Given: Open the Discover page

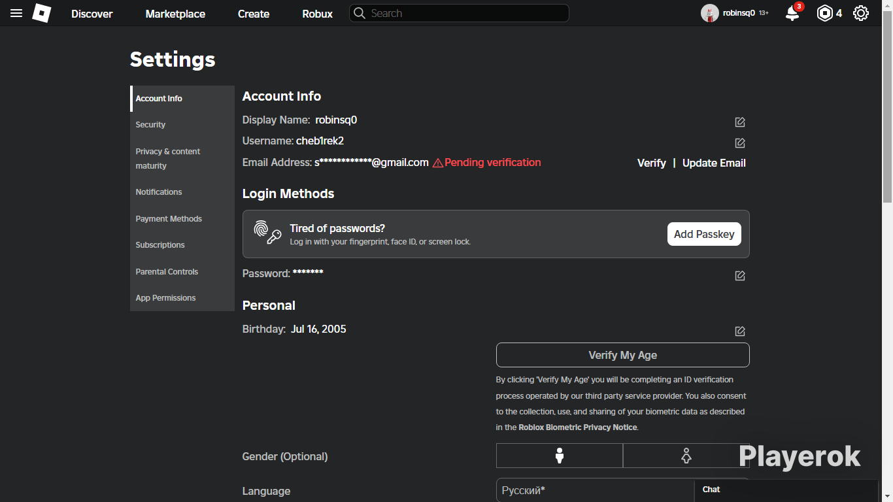Looking at the screenshot, I should tap(92, 14).
